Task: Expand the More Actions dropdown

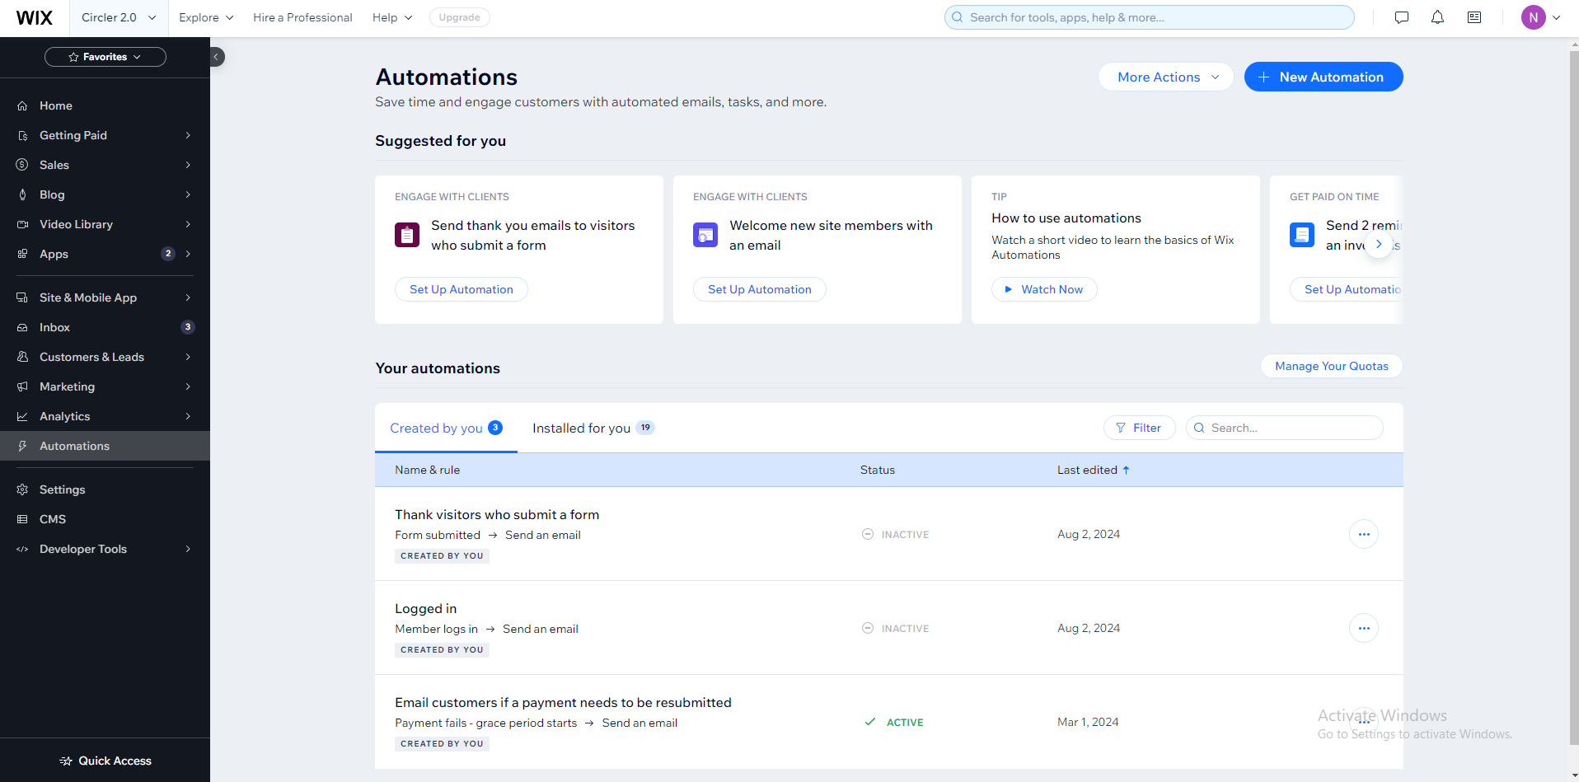Action: coord(1166,77)
